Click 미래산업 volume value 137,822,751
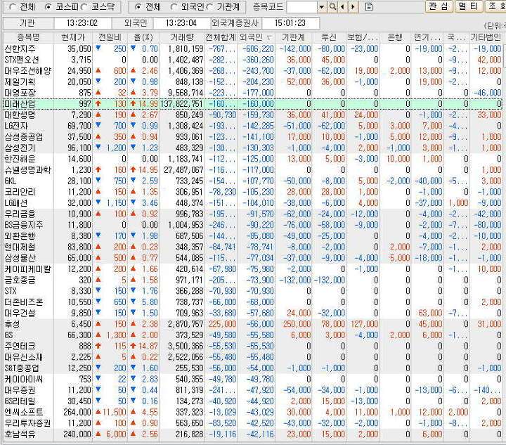 (x=182, y=104)
